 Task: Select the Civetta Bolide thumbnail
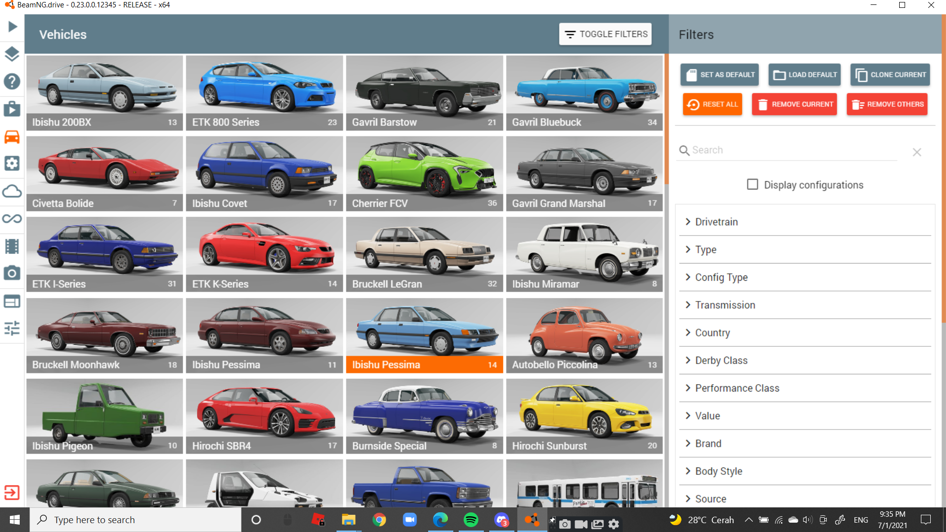(x=104, y=173)
